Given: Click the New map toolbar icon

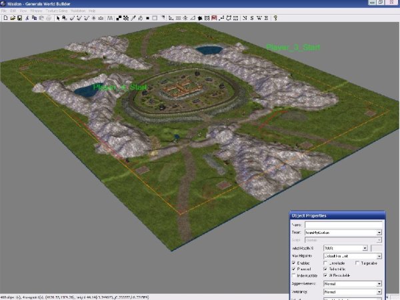Looking at the screenshot, I should pyautogui.click(x=5, y=18).
